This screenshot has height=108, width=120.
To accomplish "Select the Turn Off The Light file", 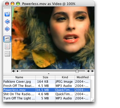I will pyautogui.click(x=19, y=98).
